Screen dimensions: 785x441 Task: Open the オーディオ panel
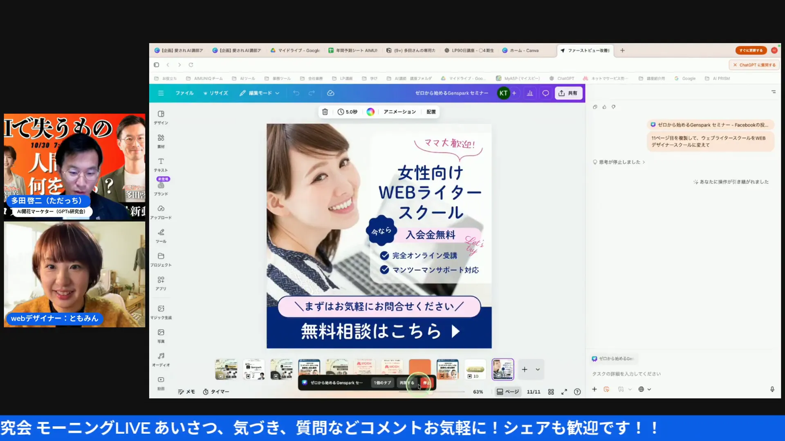pos(161,358)
